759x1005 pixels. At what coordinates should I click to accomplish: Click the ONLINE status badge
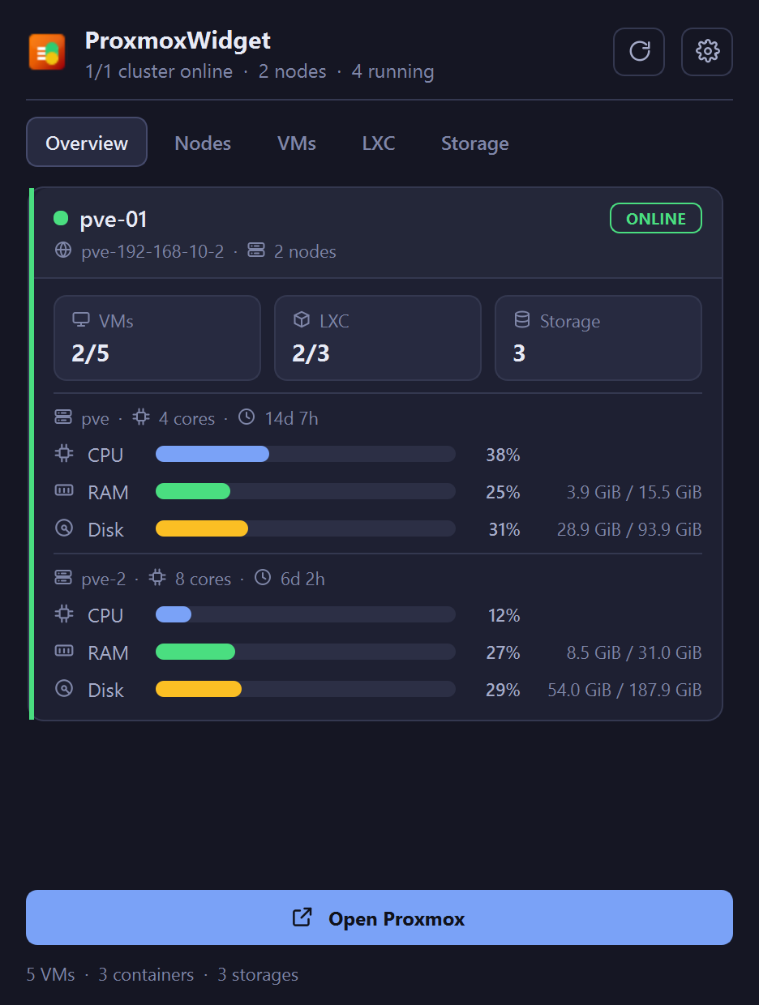(x=656, y=219)
